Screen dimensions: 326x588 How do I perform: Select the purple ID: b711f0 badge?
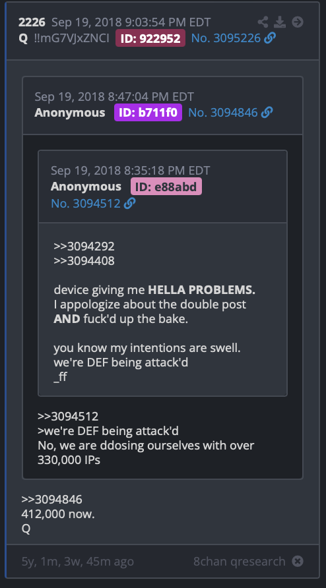coord(148,113)
